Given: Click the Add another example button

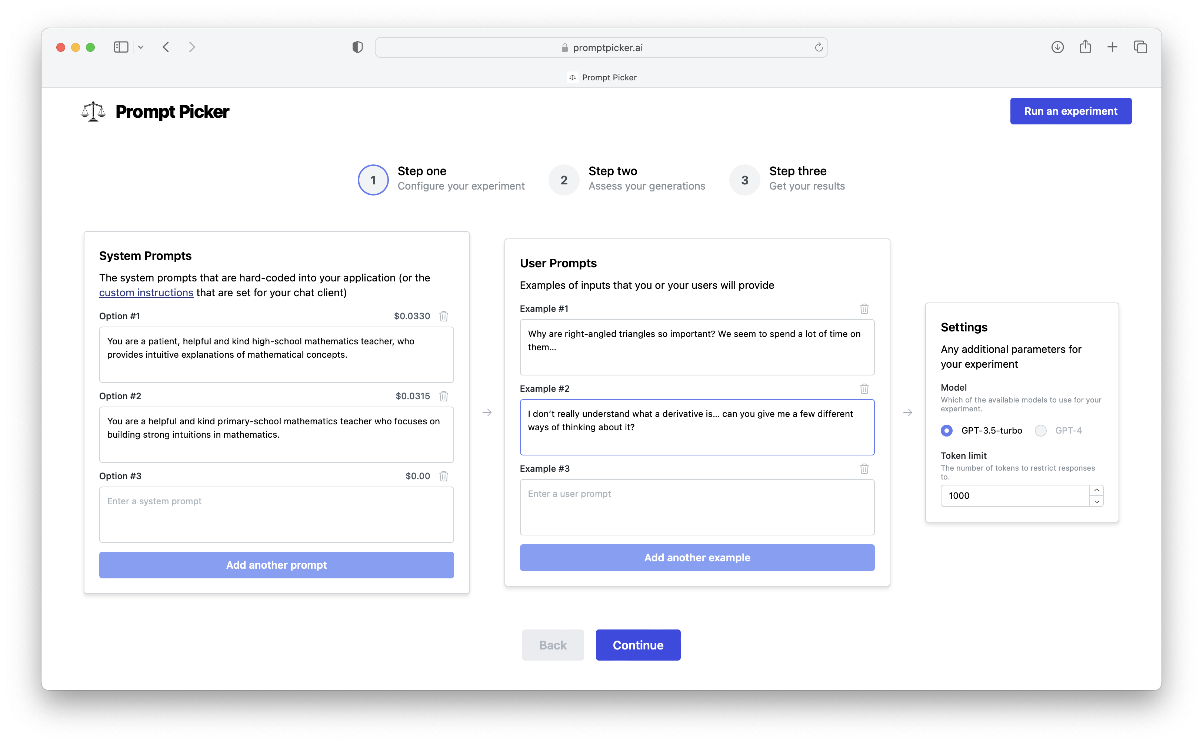Looking at the screenshot, I should click(697, 558).
